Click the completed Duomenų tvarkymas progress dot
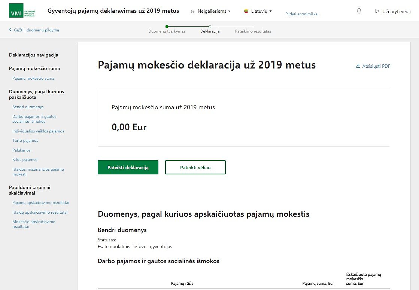This screenshot has height=290, width=419. (x=167, y=27)
